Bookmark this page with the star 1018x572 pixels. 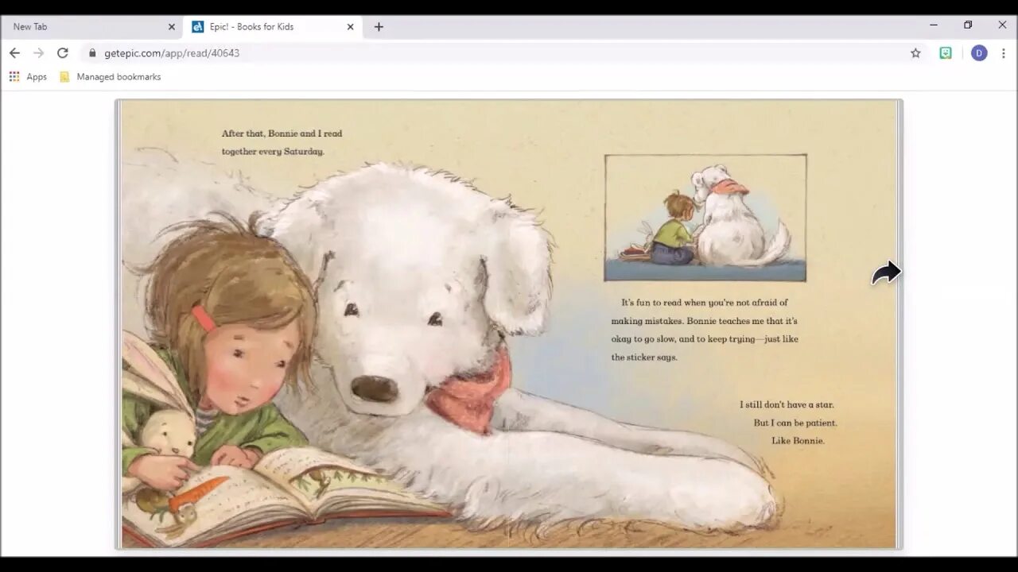[x=915, y=53]
